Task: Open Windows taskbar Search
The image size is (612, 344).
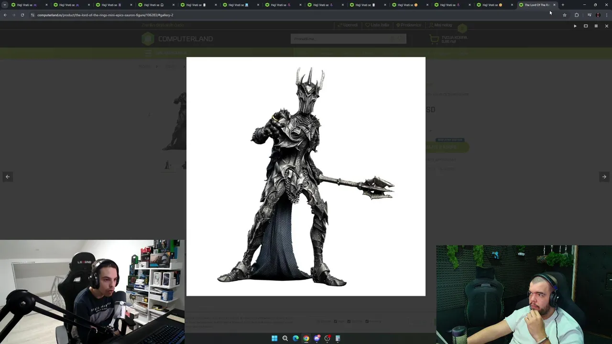Action: coord(285,338)
